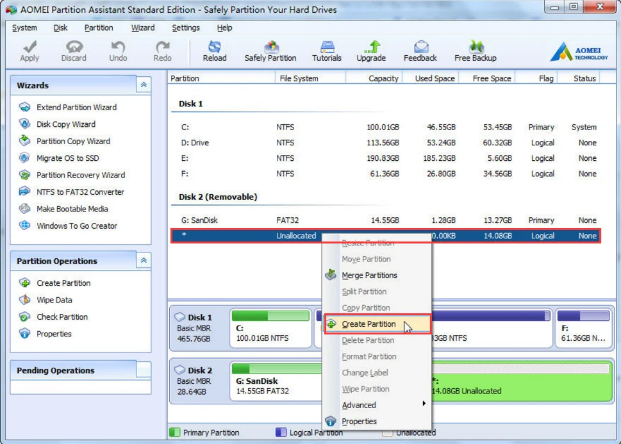Click the Logical Partition legend swatch
Viewport: 621px width, 444px height.
coord(281,432)
